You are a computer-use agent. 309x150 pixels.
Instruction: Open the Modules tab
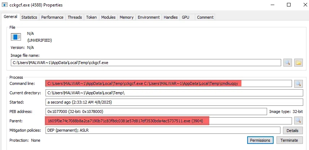point(108,17)
